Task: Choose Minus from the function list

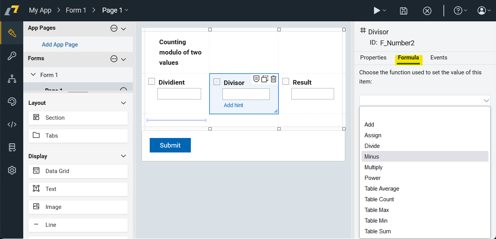Action: tap(372, 157)
